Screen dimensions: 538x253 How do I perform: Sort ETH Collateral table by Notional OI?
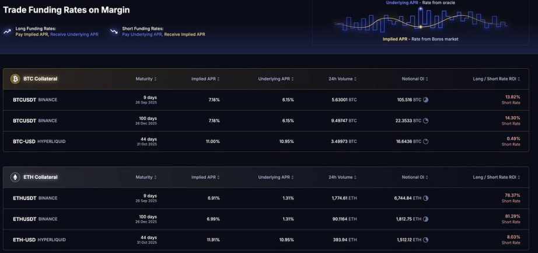(415, 177)
